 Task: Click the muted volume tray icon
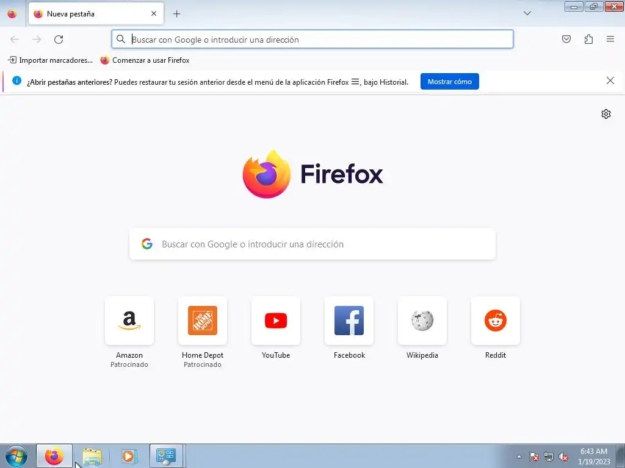point(563,456)
